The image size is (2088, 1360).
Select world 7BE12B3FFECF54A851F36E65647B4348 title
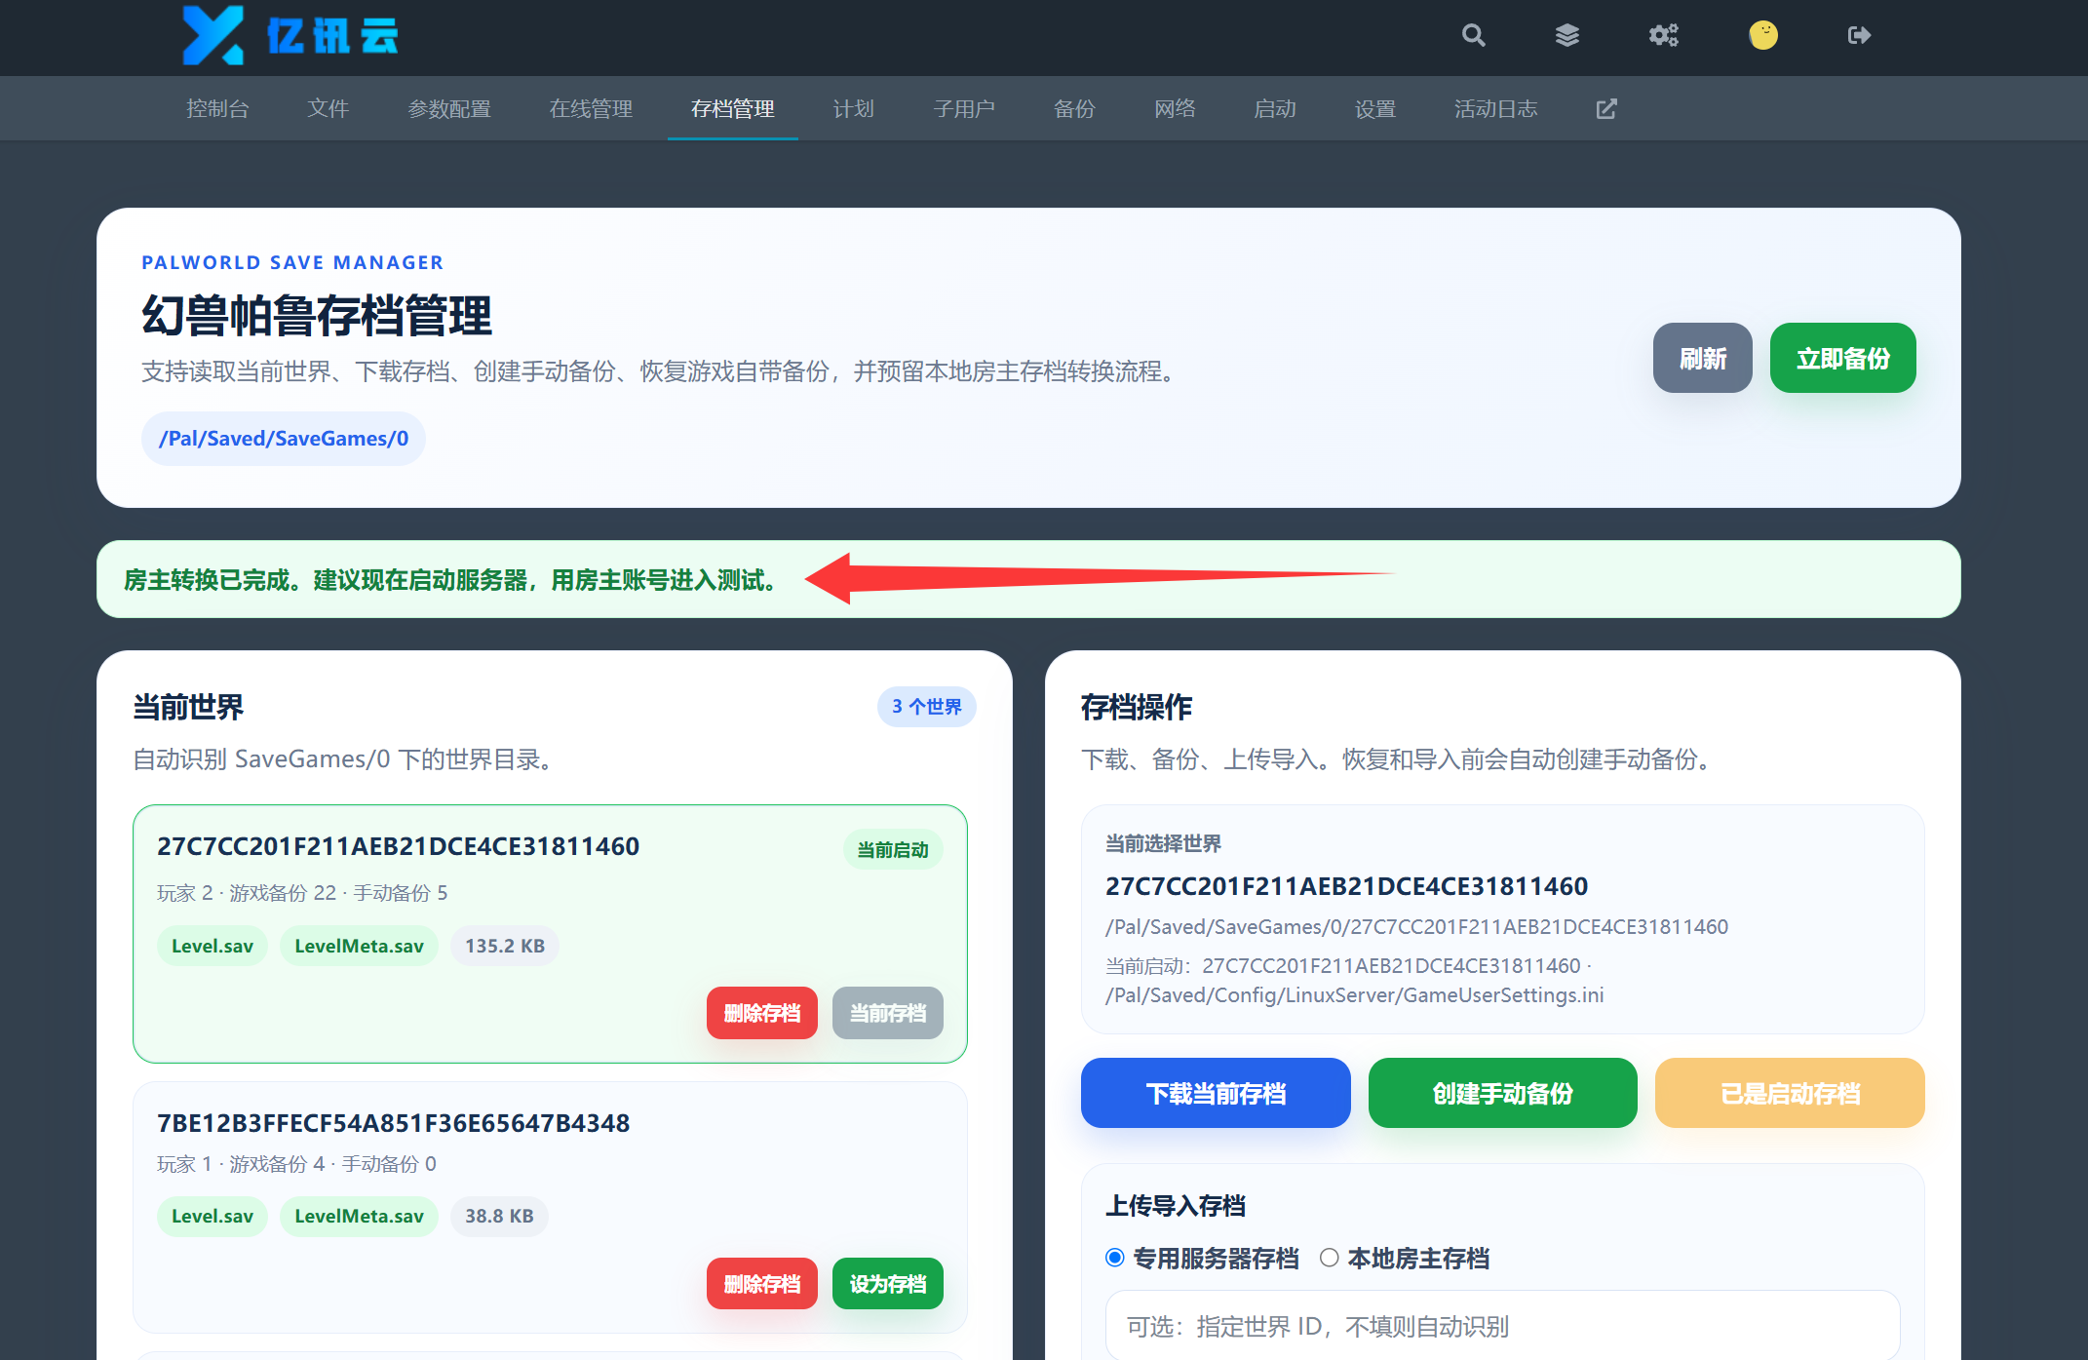click(x=394, y=1123)
